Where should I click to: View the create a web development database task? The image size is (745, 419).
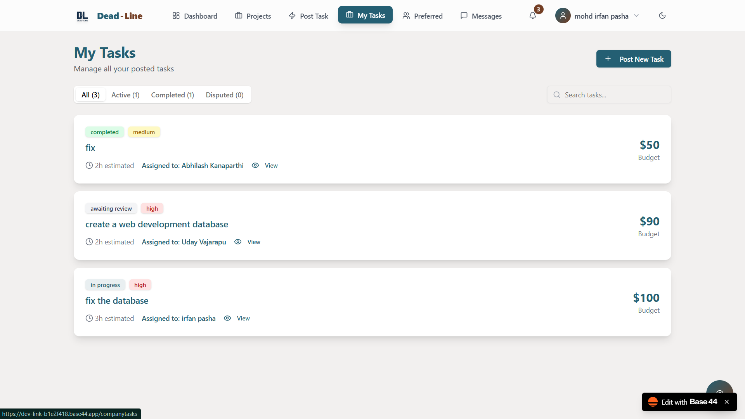click(x=253, y=242)
